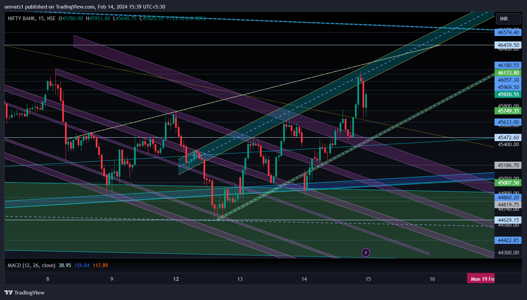Screen dimensions: 527x300
Task: Click the 44819.75 price label
Action: [508, 205]
